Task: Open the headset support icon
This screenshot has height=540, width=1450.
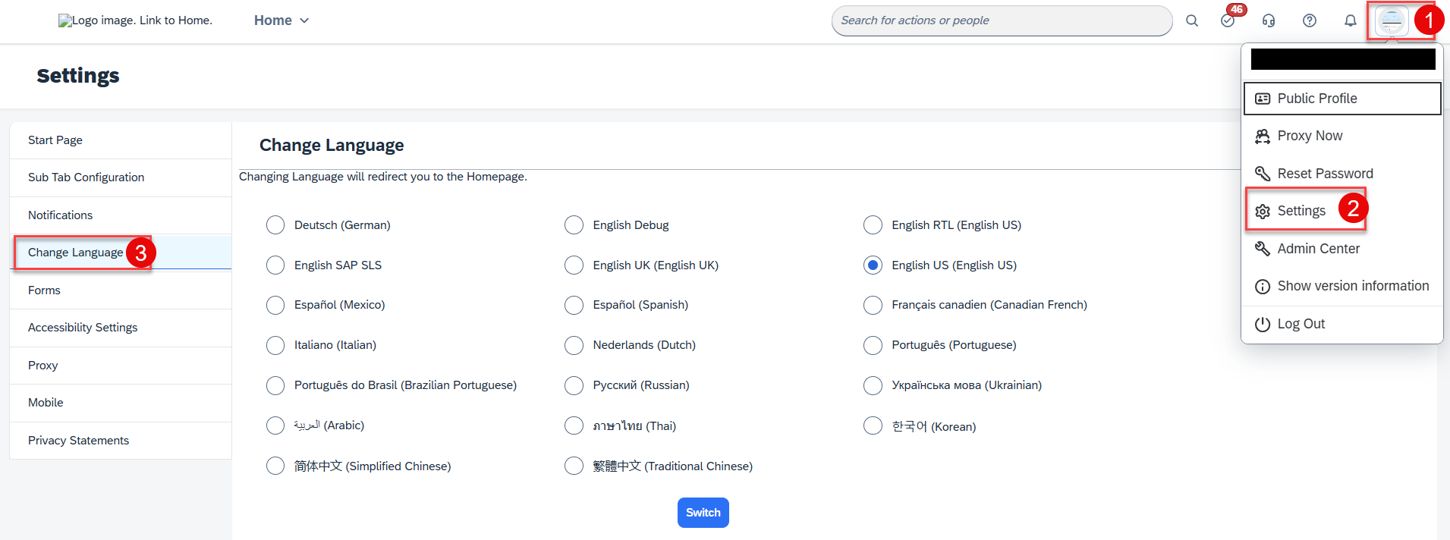Action: pyautogui.click(x=1269, y=20)
